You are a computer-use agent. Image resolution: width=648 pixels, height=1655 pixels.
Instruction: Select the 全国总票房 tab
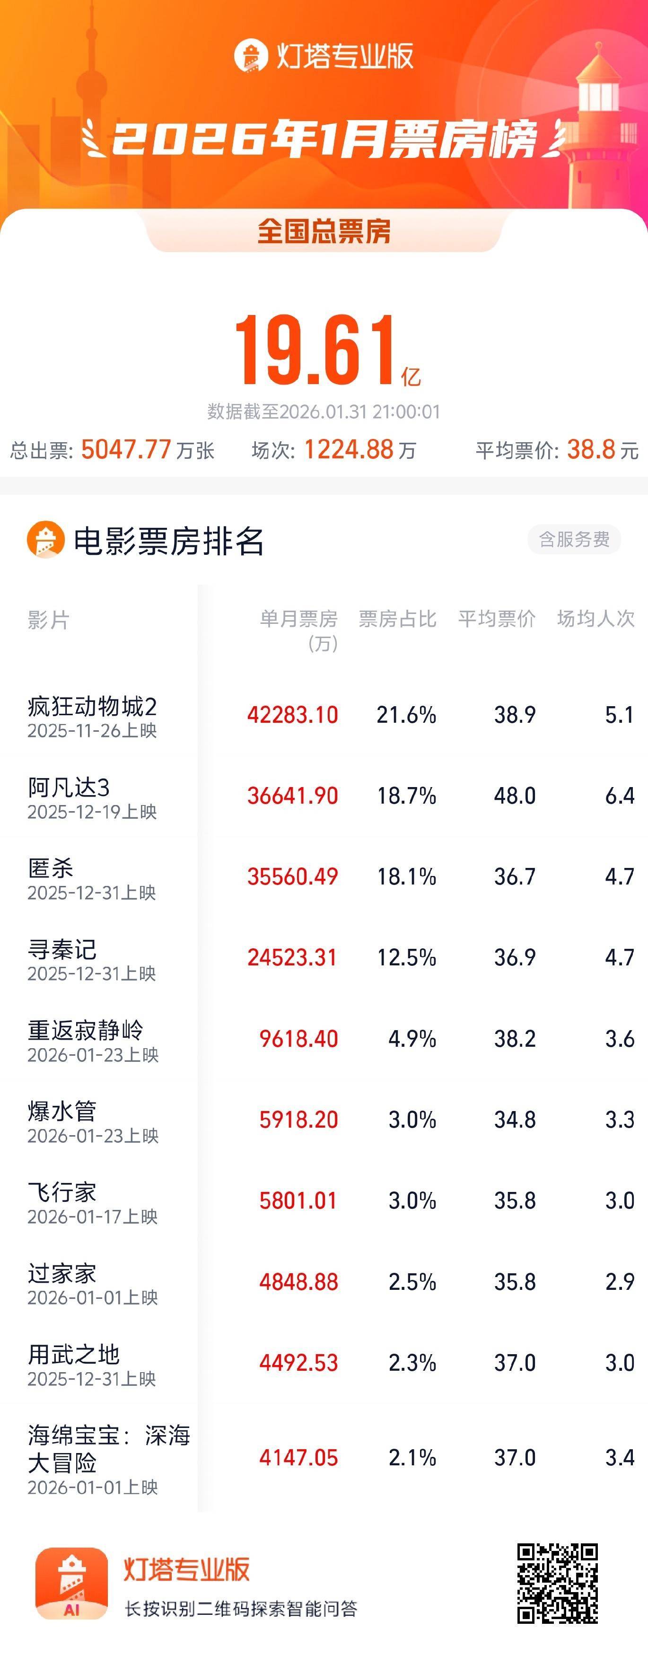(324, 231)
